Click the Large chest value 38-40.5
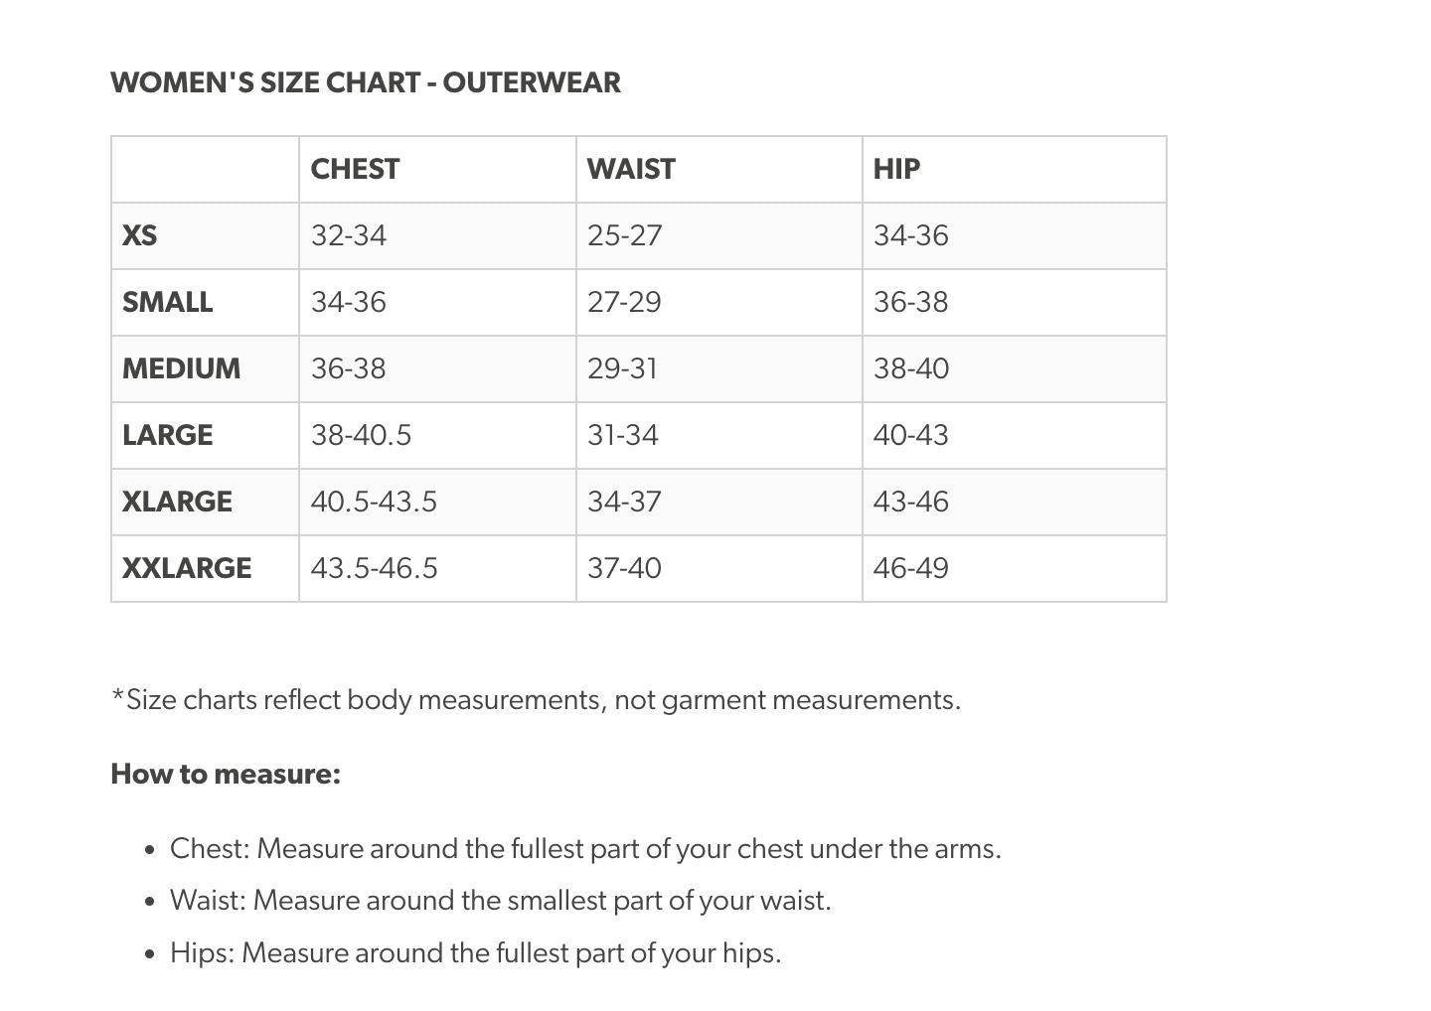1431x1011 pixels. tap(361, 435)
